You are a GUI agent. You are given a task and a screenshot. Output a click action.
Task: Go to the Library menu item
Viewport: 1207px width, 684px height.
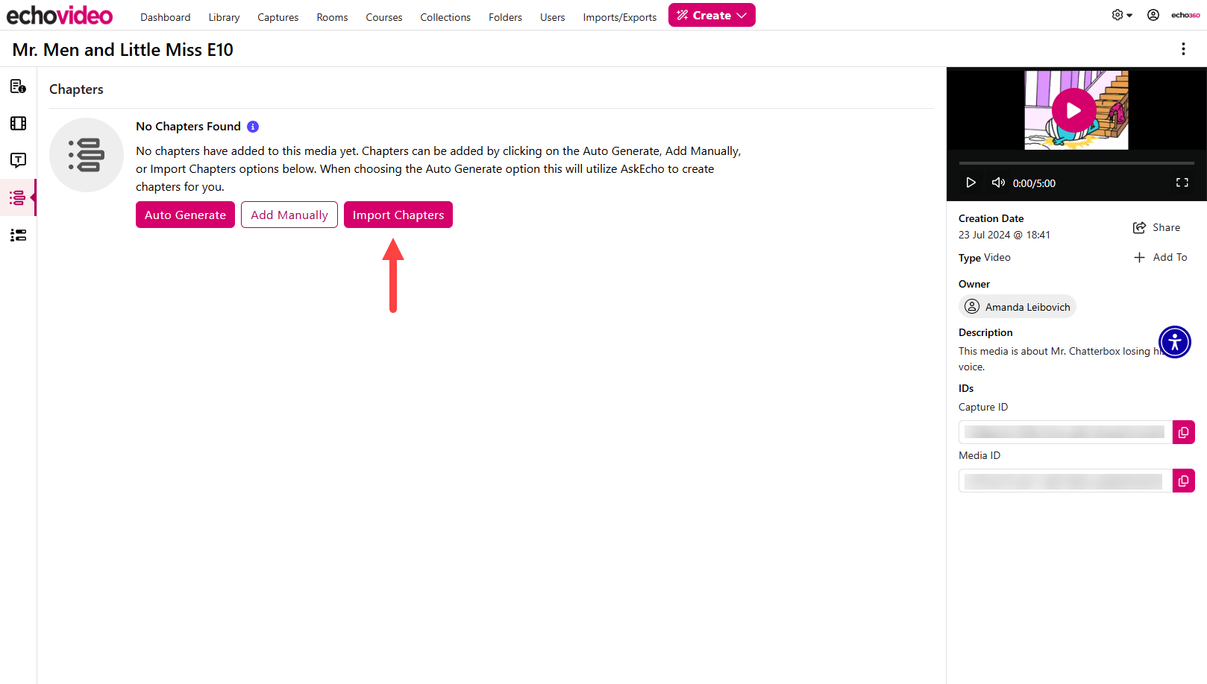point(224,17)
